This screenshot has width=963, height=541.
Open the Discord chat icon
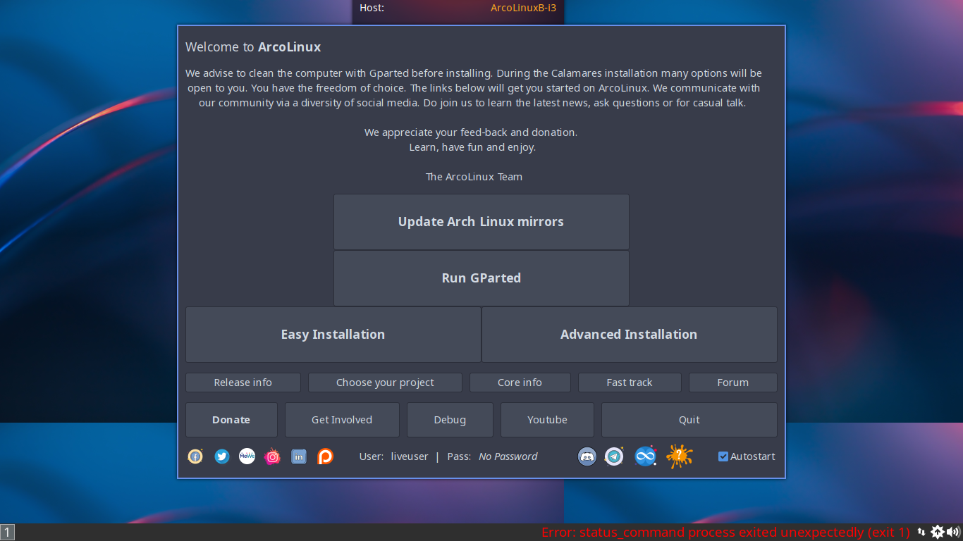pyautogui.click(x=587, y=456)
